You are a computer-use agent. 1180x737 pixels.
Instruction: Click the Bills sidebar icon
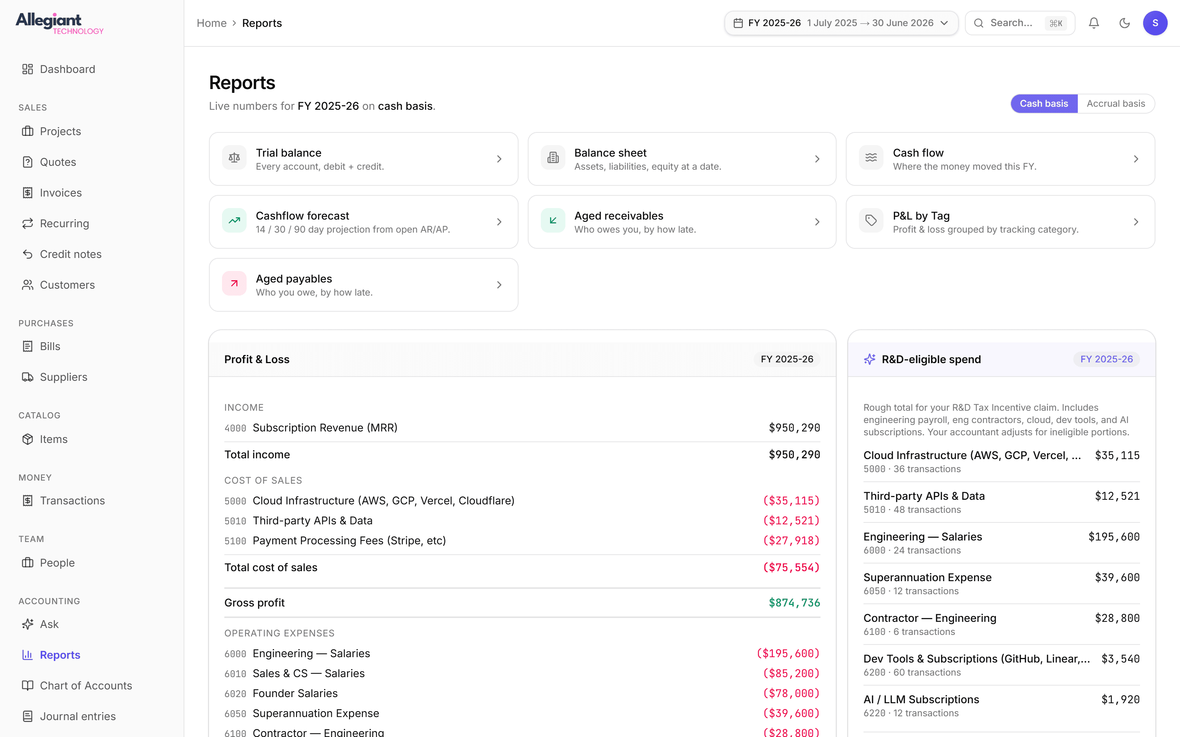click(x=28, y=346)
